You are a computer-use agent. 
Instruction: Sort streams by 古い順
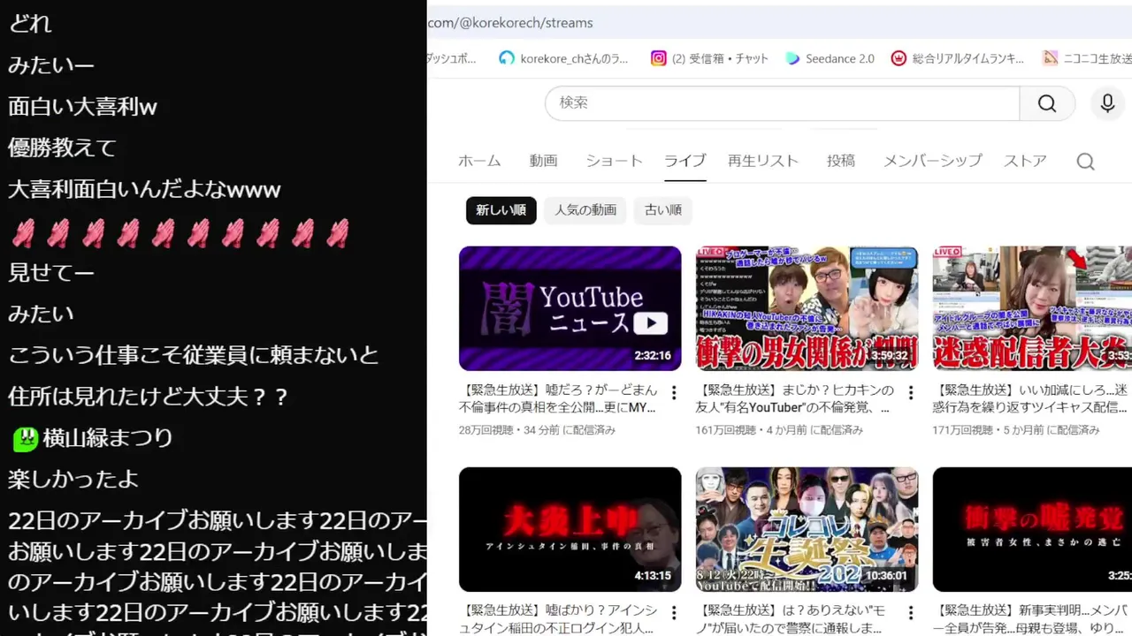click(663, 210)
